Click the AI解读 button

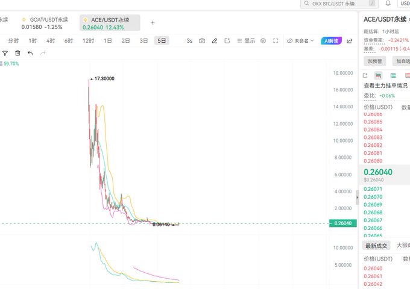click(331, 41)
